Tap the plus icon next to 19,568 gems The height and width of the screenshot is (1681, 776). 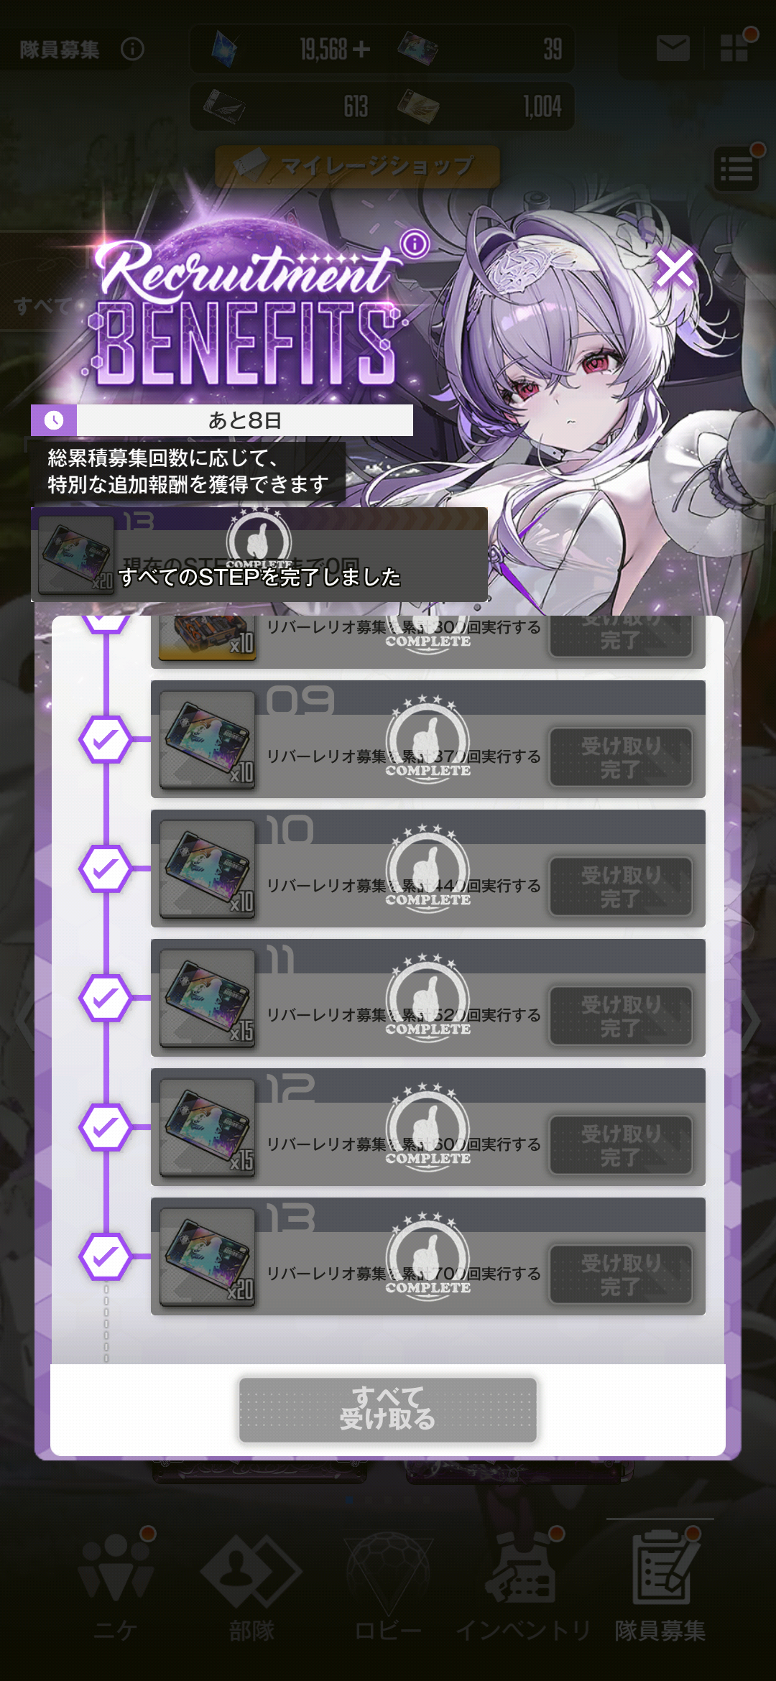point(361,49)
